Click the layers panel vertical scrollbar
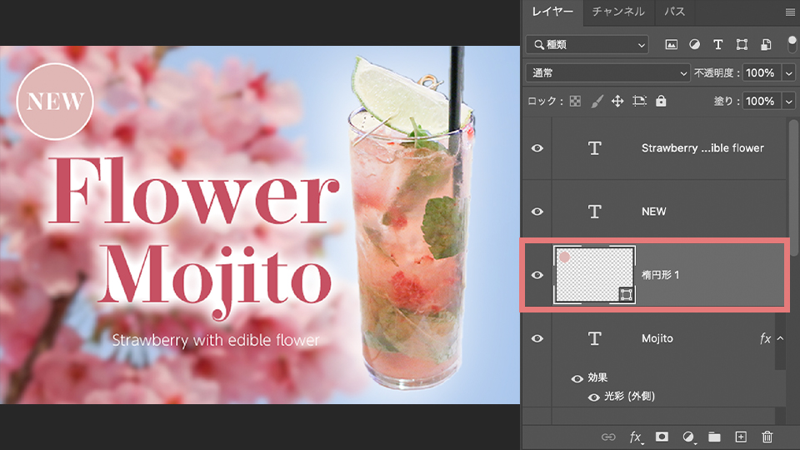 pyautogui.click(x=793, y=189)
